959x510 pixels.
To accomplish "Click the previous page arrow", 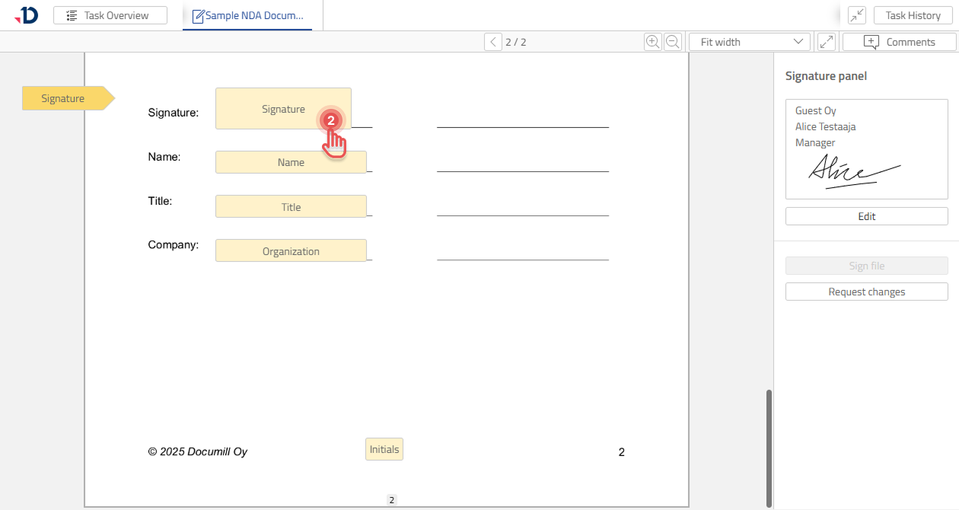I will [x=492, y=41].
